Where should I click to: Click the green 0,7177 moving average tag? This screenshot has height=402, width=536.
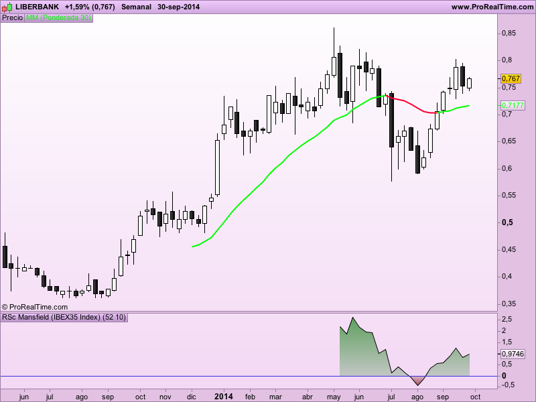point(513,105)
